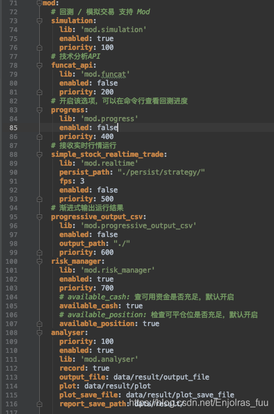Viewport: 274px width, 414px height.
Task: Click 'available_cash: true' line
Action: (101, 306)
